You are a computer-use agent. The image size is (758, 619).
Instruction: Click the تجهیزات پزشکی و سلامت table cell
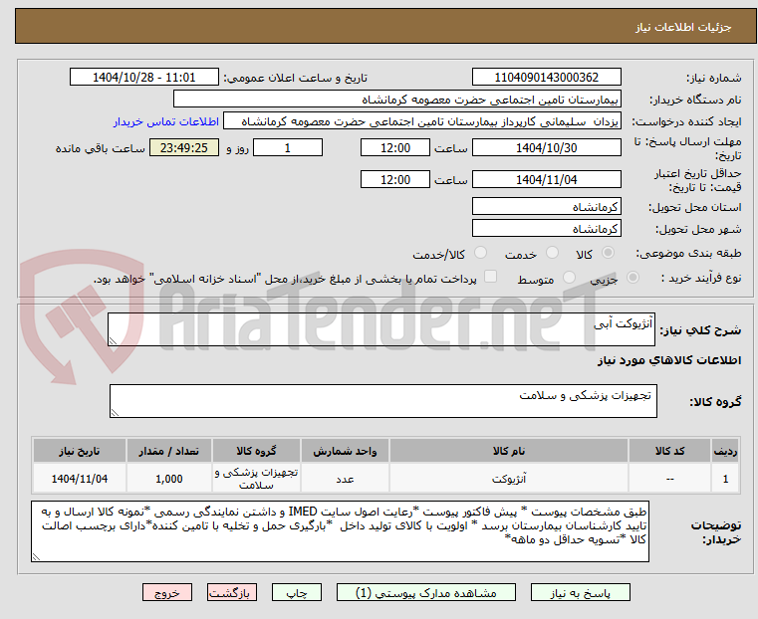pyautogui.click(x=256, y=479)
